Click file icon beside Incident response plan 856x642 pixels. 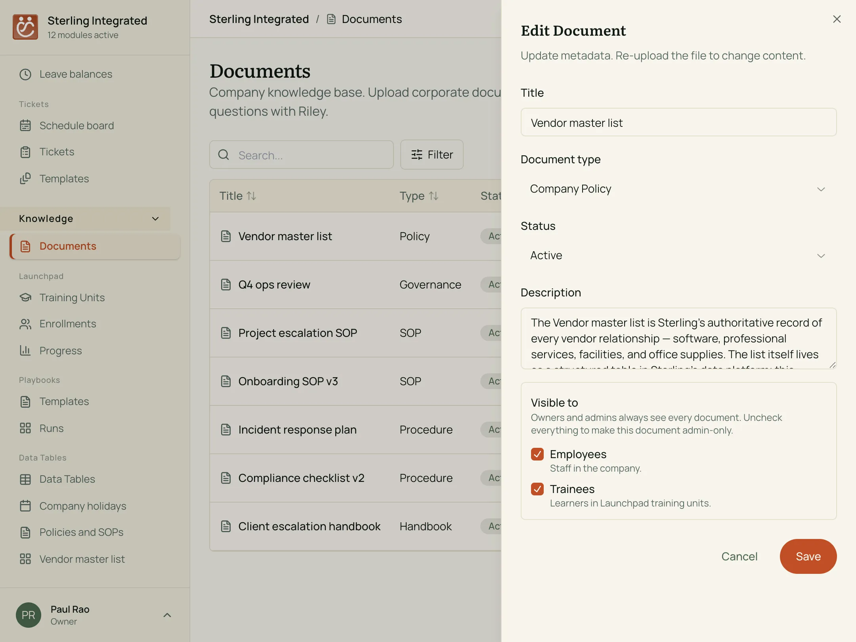pos(226,430)
